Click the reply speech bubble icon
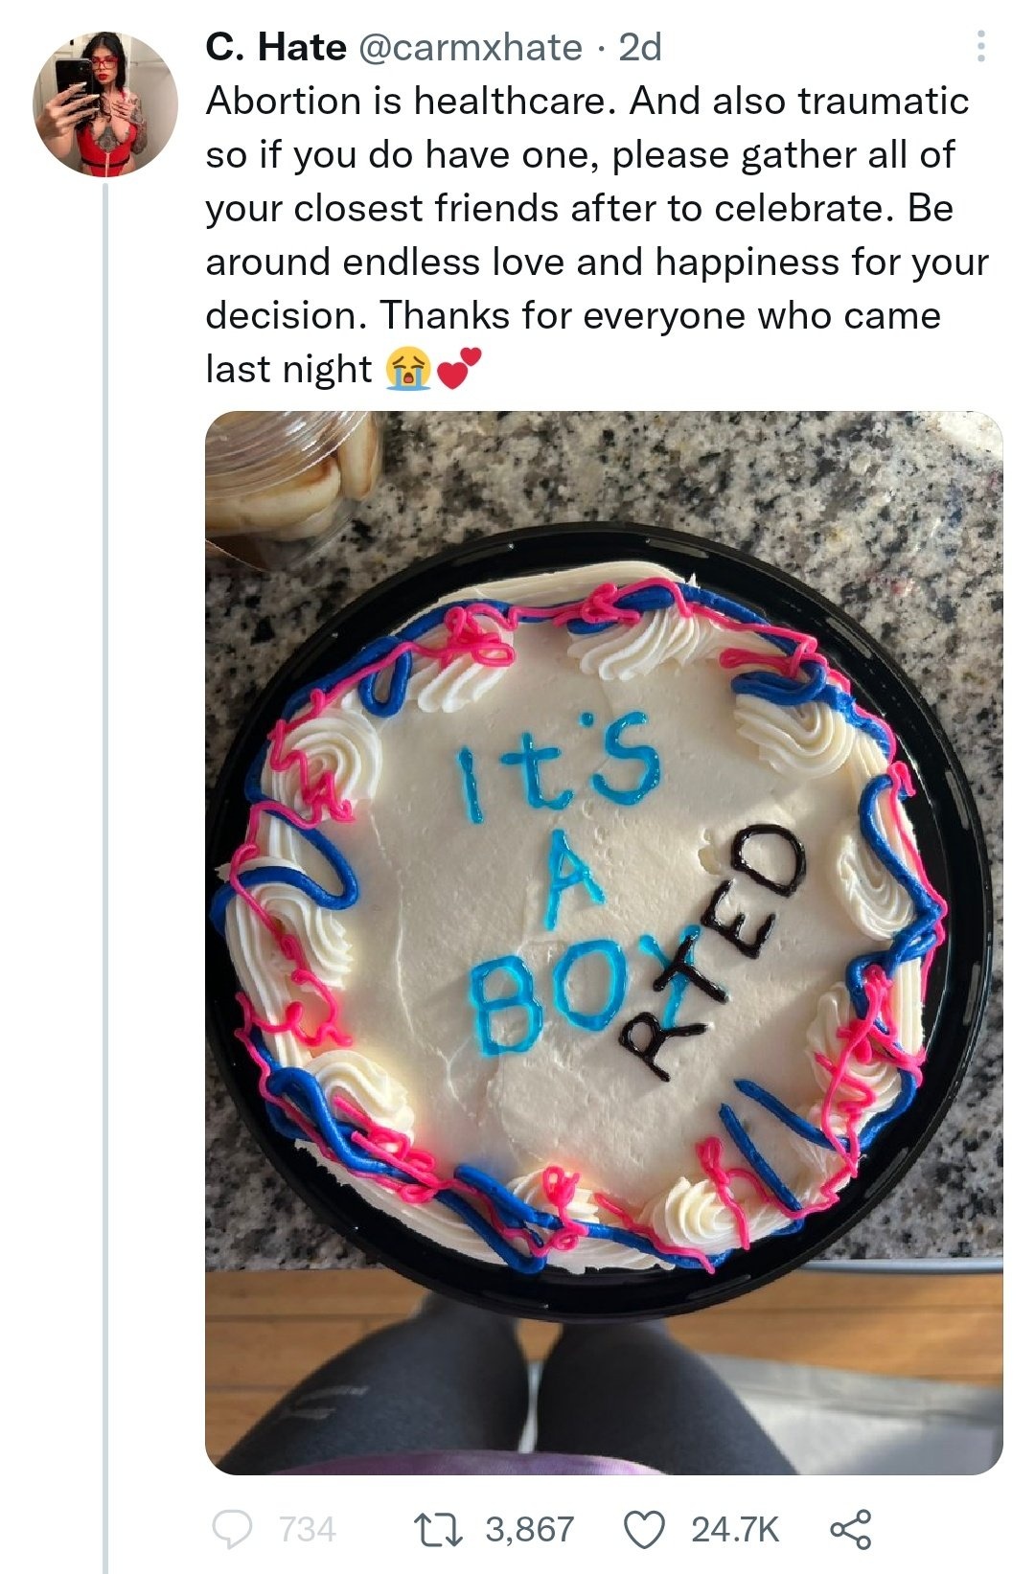This screenshot has width=1035, height=1574. pos(231,1528)
